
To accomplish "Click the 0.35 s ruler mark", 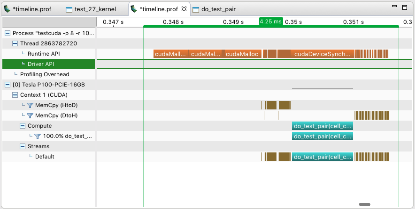I will [293, 22].
